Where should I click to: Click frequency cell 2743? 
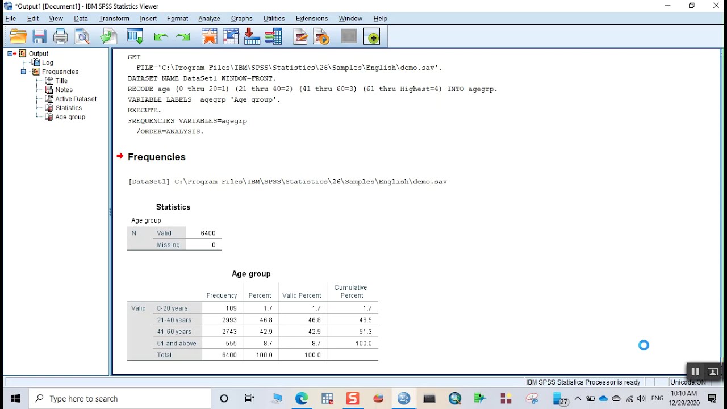[x=229, y=332]
